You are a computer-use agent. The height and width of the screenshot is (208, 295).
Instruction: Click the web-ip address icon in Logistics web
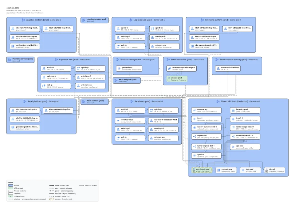coord(118,46)
